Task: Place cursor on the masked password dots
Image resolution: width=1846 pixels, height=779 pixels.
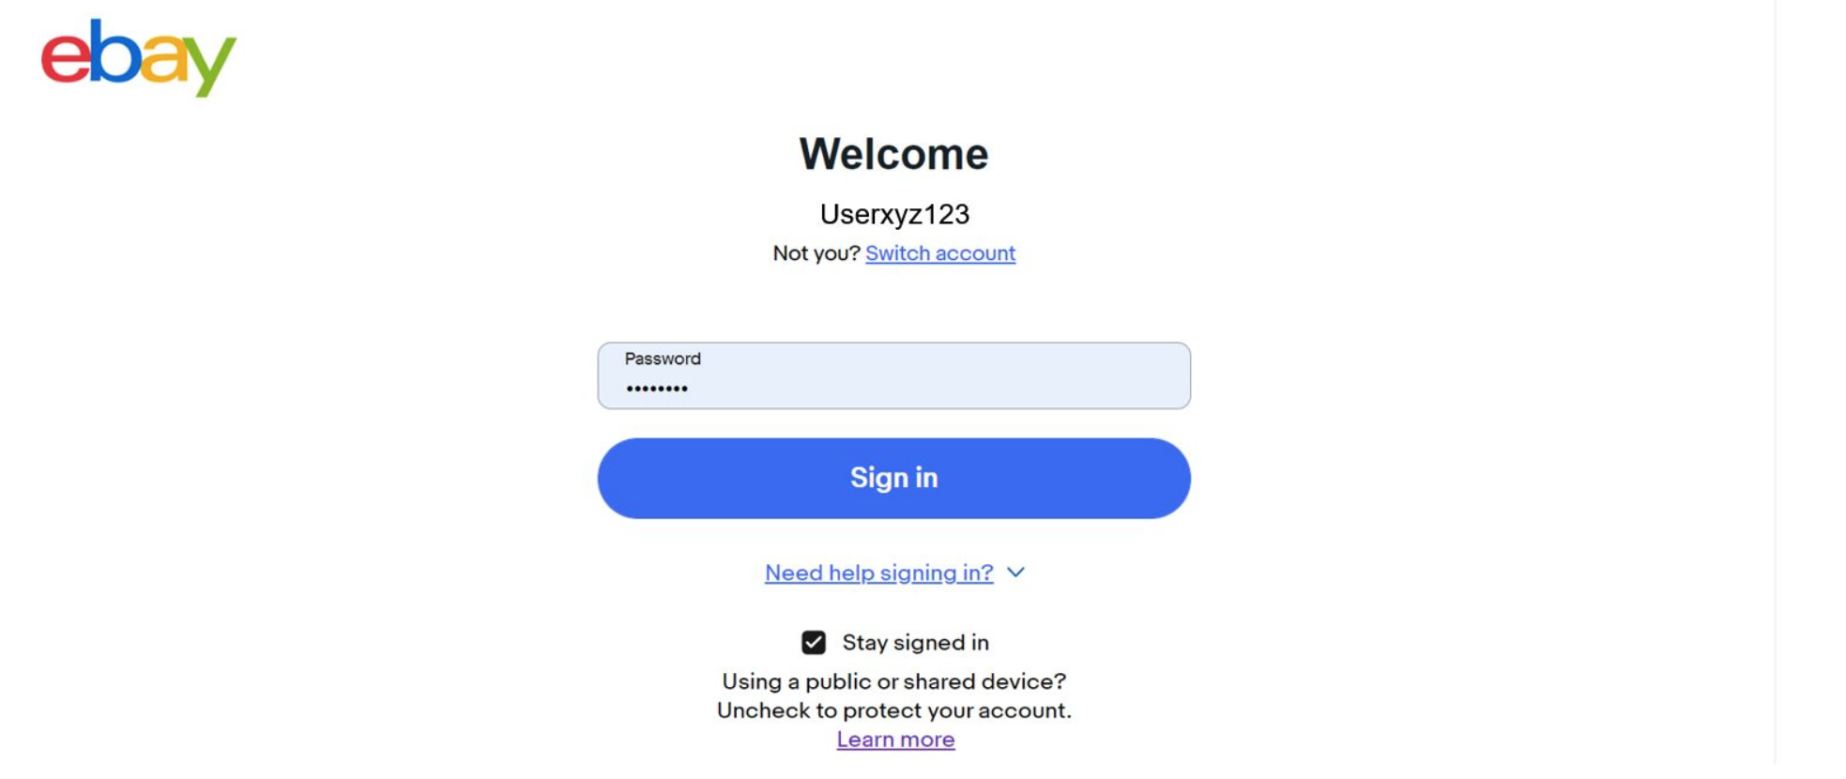Action: tap(657, 389)
